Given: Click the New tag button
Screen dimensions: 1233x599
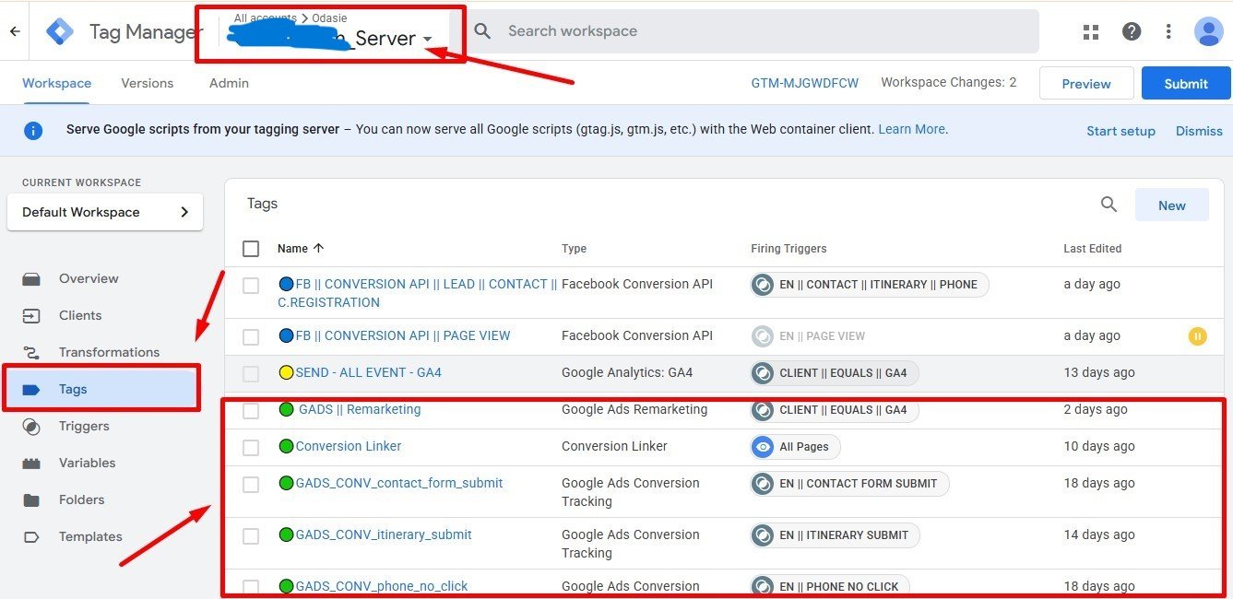Looking at the screenshot, I should [x=1172, y=206].
